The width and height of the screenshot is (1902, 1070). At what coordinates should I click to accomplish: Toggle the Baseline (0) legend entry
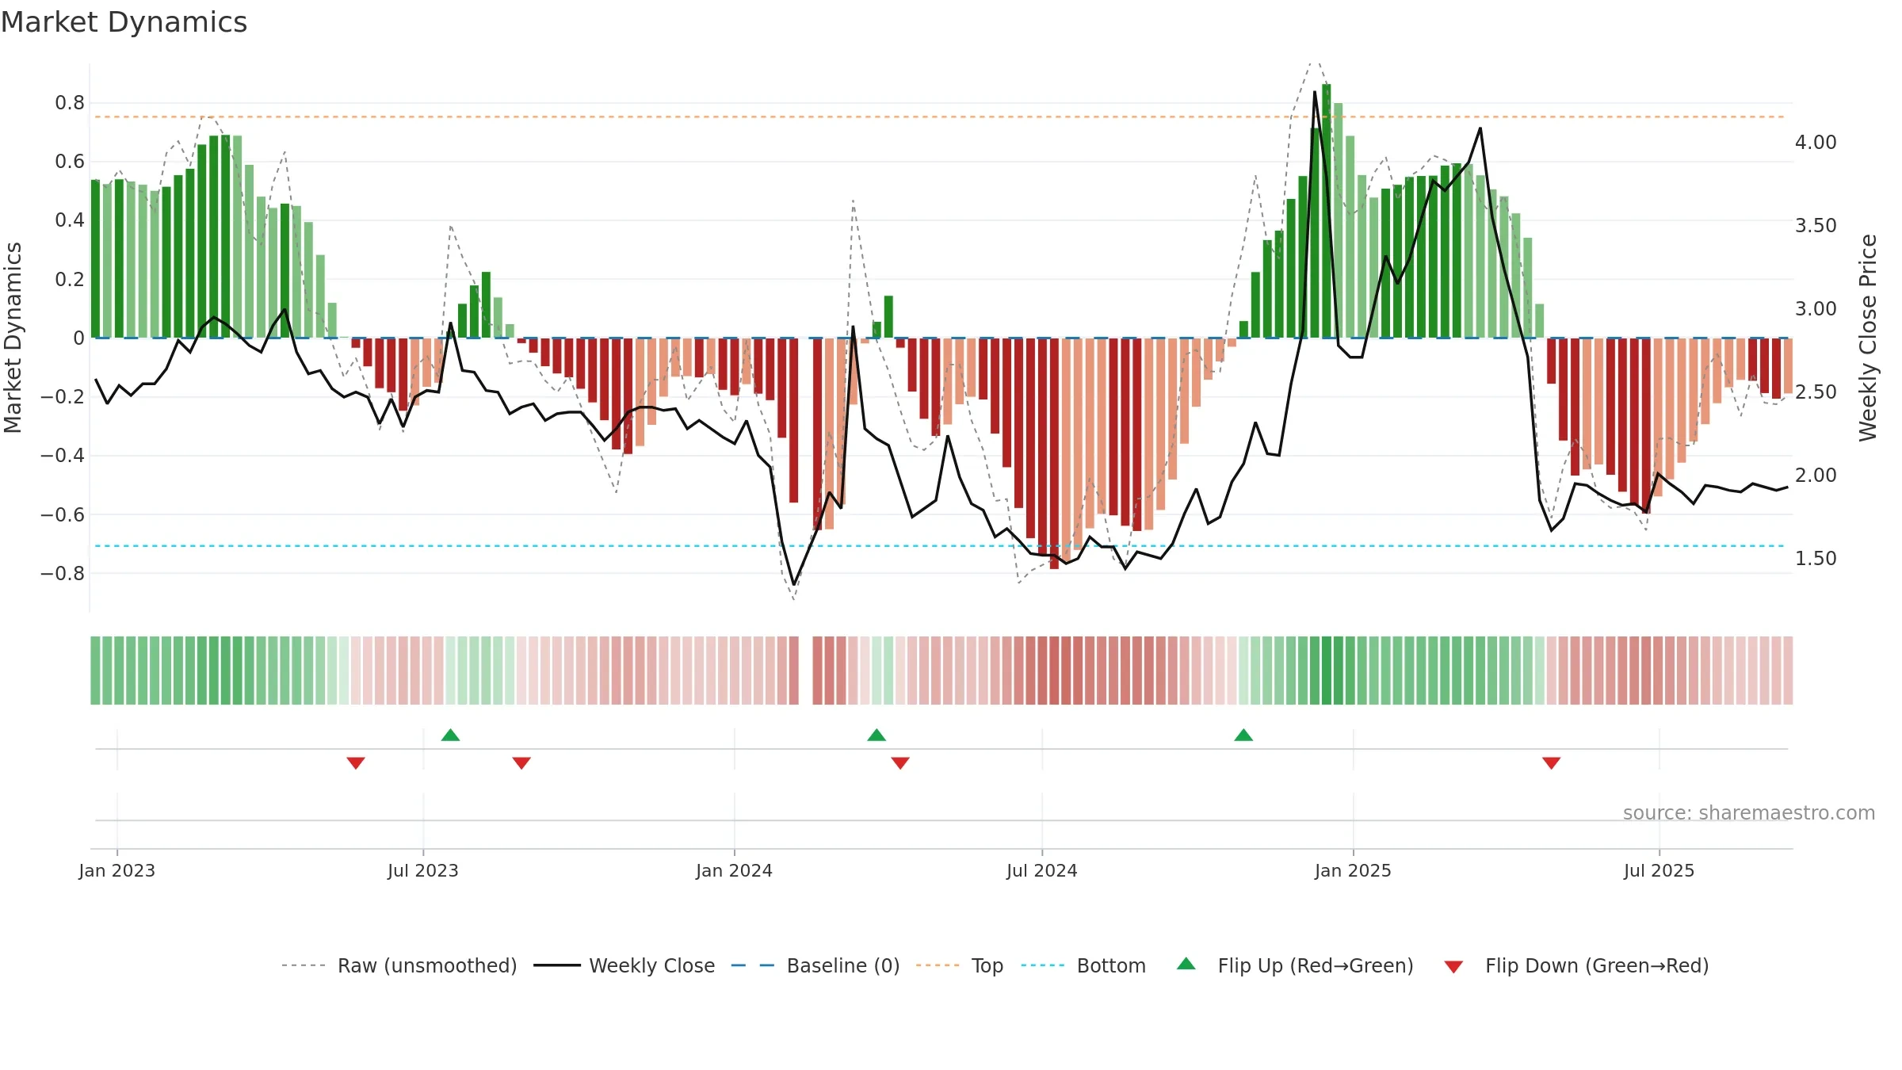click(843, 965)
